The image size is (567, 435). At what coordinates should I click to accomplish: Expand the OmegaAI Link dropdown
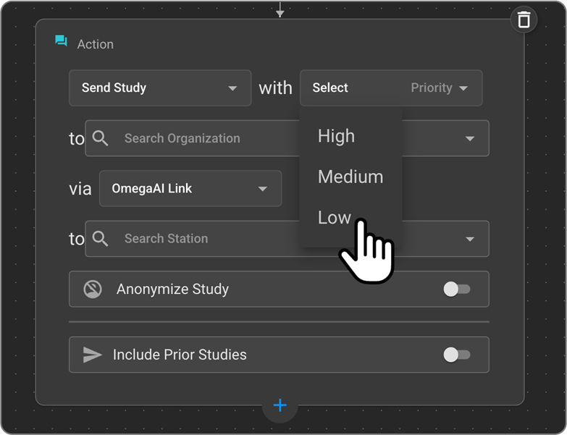point(190,188)
